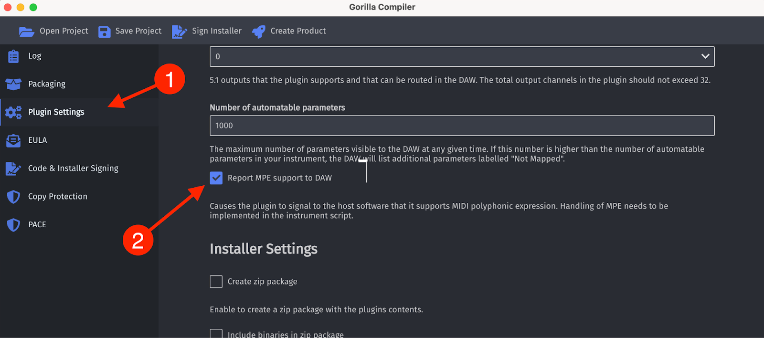Tick Include binaries in zip package checkbox
Screen dimensions: 764x338
click(216, 334)
